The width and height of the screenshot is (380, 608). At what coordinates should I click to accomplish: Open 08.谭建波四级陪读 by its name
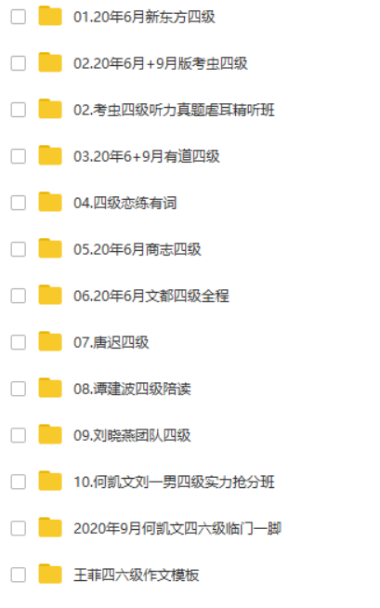132,389
